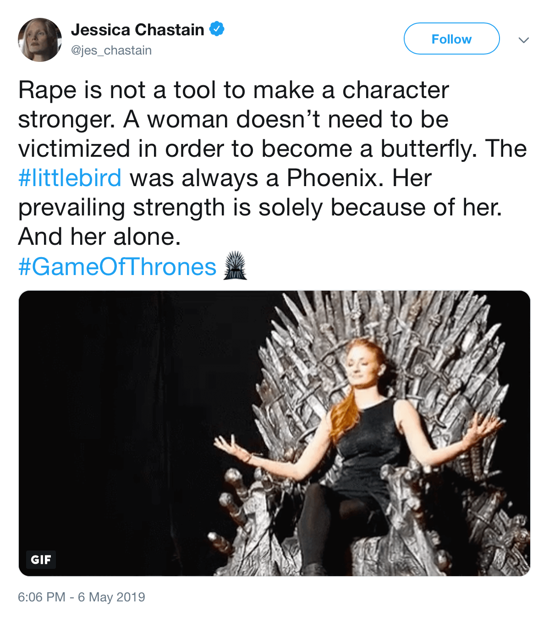Image resolution: width=549 pixels, height=617 pixels.
Task: Open the @jes_chastain handle
Action: coord(111,50)
